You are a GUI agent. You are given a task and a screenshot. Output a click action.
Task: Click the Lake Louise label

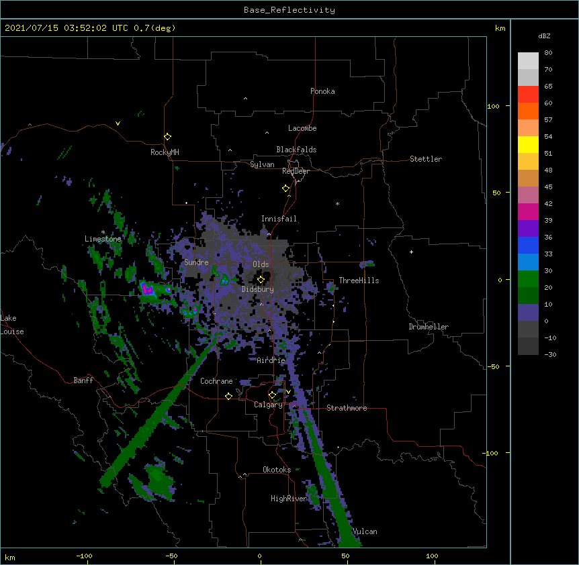[12, 325]
